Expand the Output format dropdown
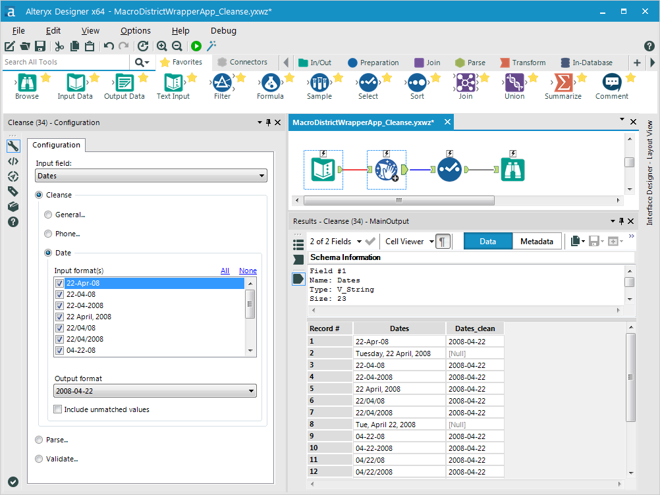Screen dimensions: 660x495 click(155, 391)
